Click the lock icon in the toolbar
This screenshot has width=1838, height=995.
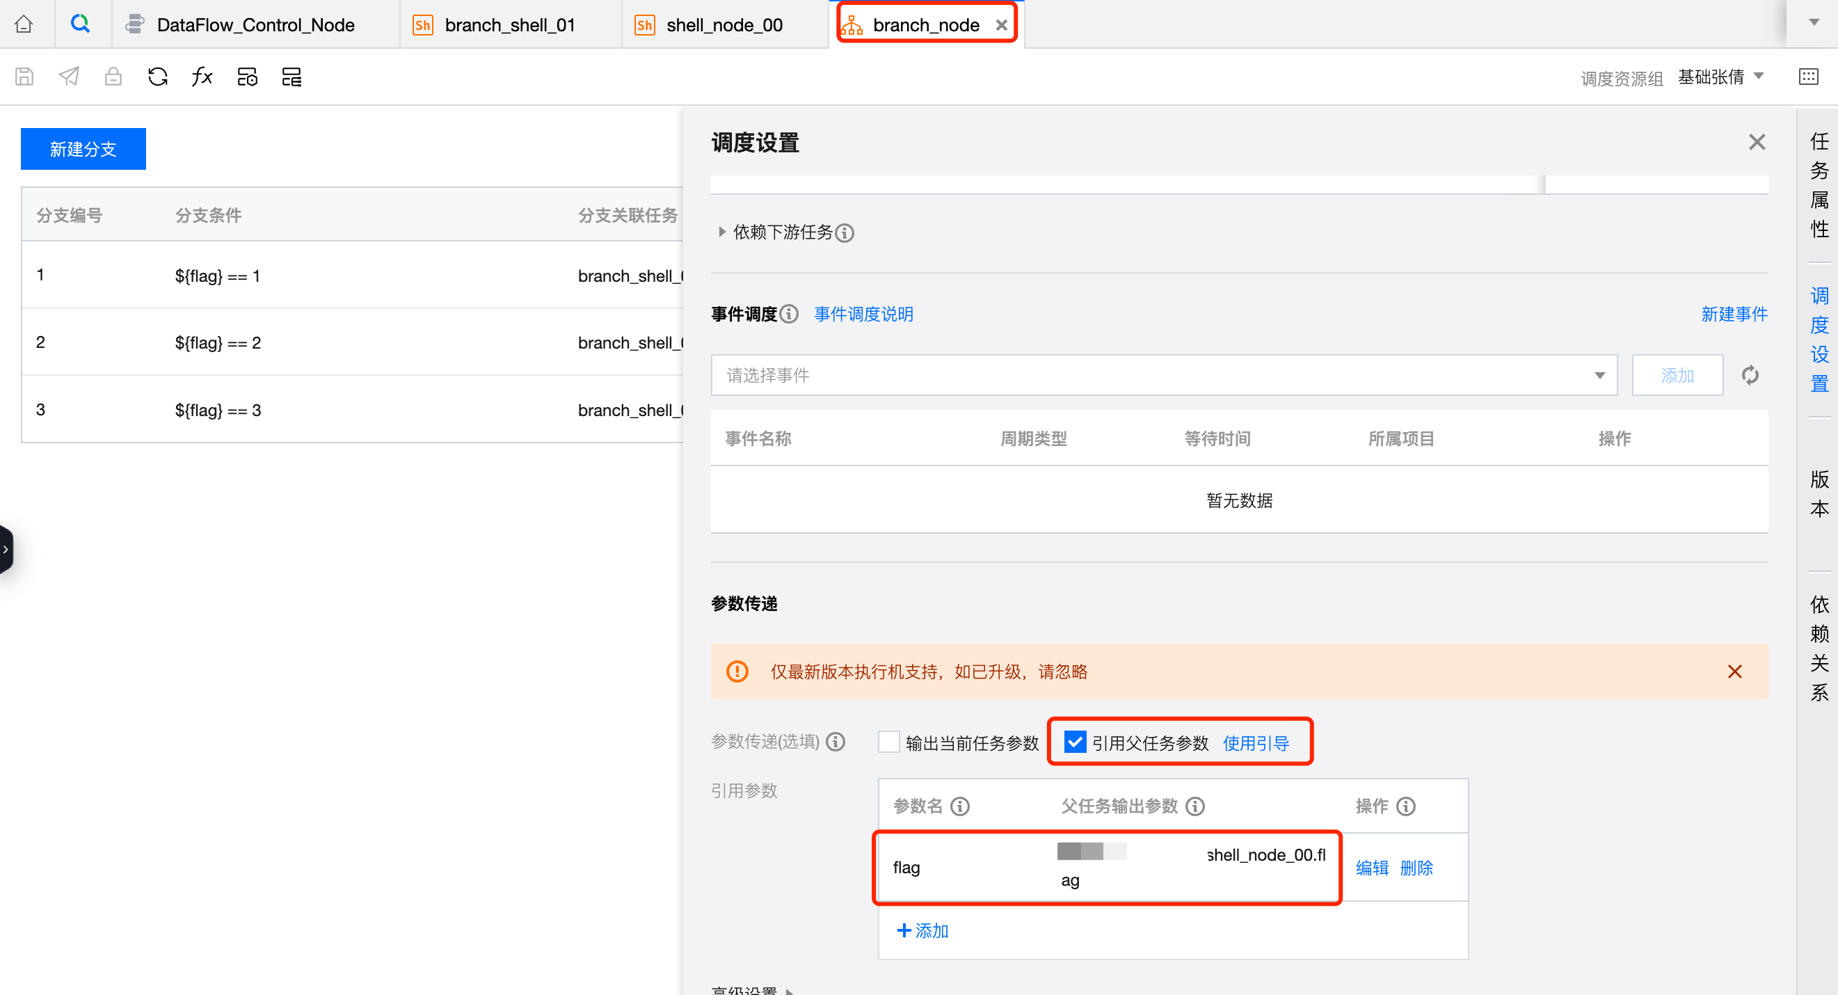pyautogui.click(x=113, y=77)
